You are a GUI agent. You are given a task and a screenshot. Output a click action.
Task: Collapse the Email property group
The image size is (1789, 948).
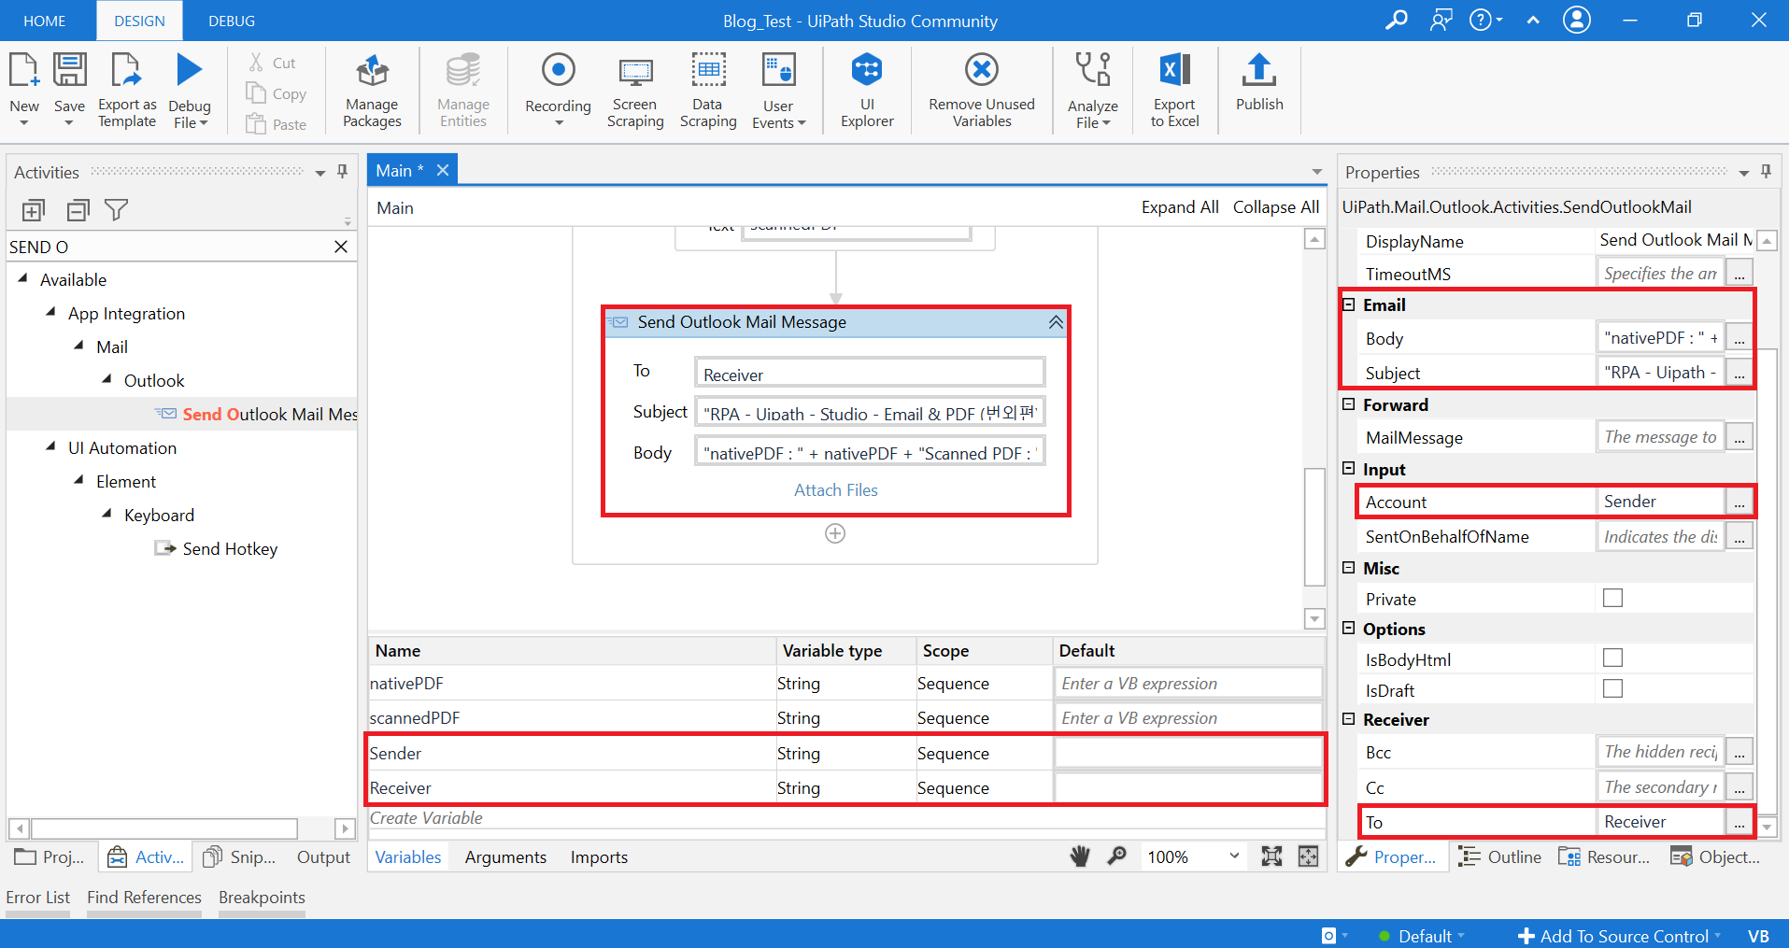[x=1348, y=304]
